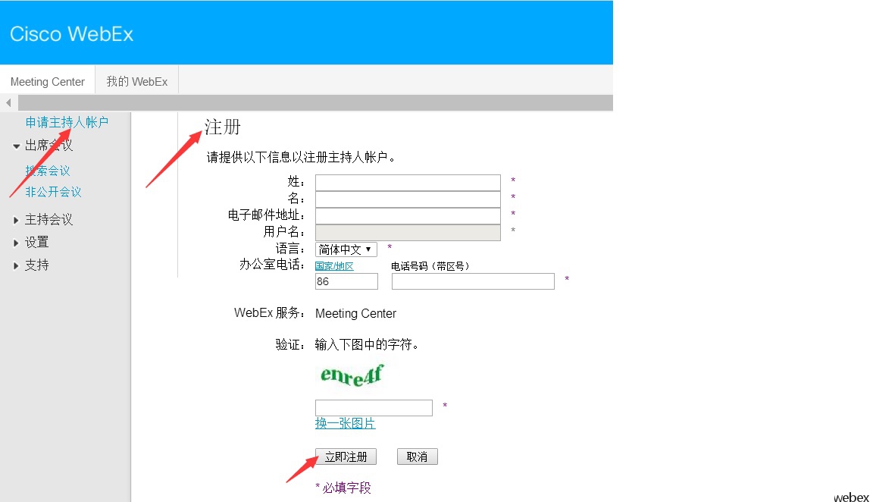The width and height of the screenshot is (873, 502).
Task: Submit registration with 立即注册 button
Action: (x=346, y=457)
